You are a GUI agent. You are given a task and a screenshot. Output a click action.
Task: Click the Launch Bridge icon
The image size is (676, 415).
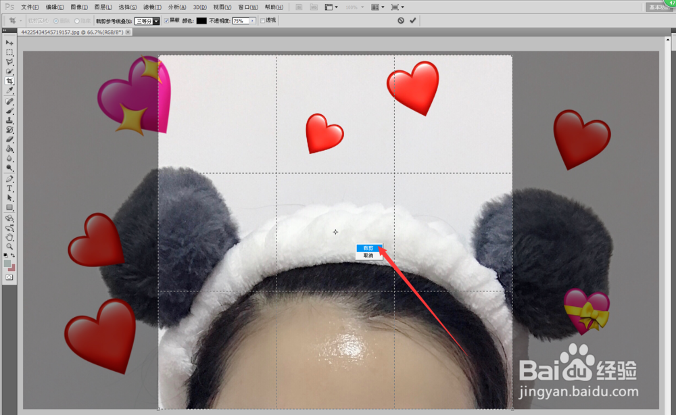tap(299, 7)
